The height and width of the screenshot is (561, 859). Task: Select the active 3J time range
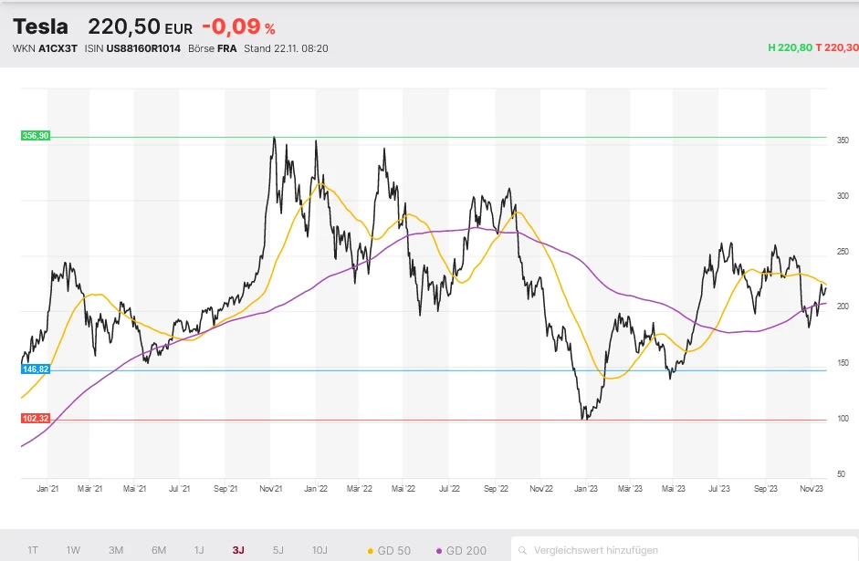[238, 550]
